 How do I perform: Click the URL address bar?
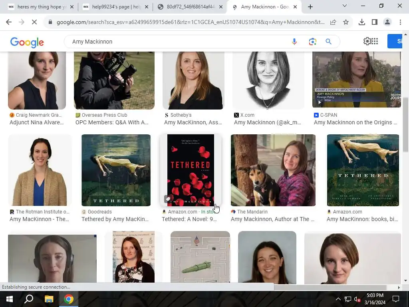191,22
